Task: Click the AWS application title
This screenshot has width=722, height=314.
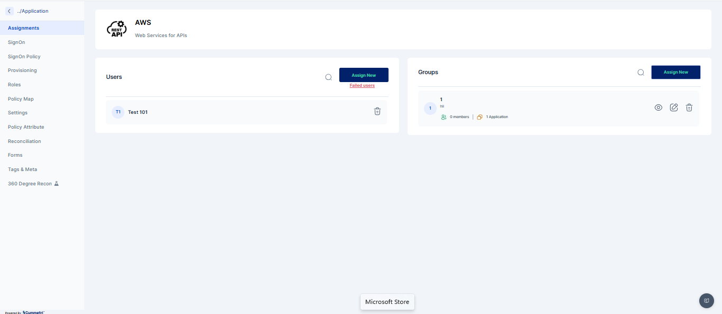Action: [143, 23]
